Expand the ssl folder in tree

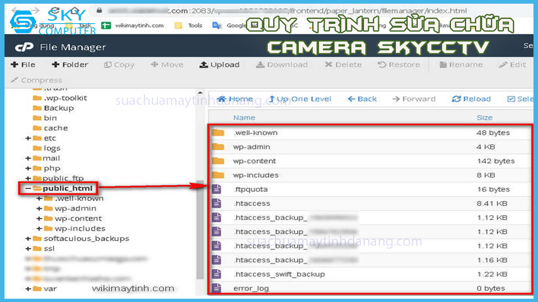[x=28, y=249]
